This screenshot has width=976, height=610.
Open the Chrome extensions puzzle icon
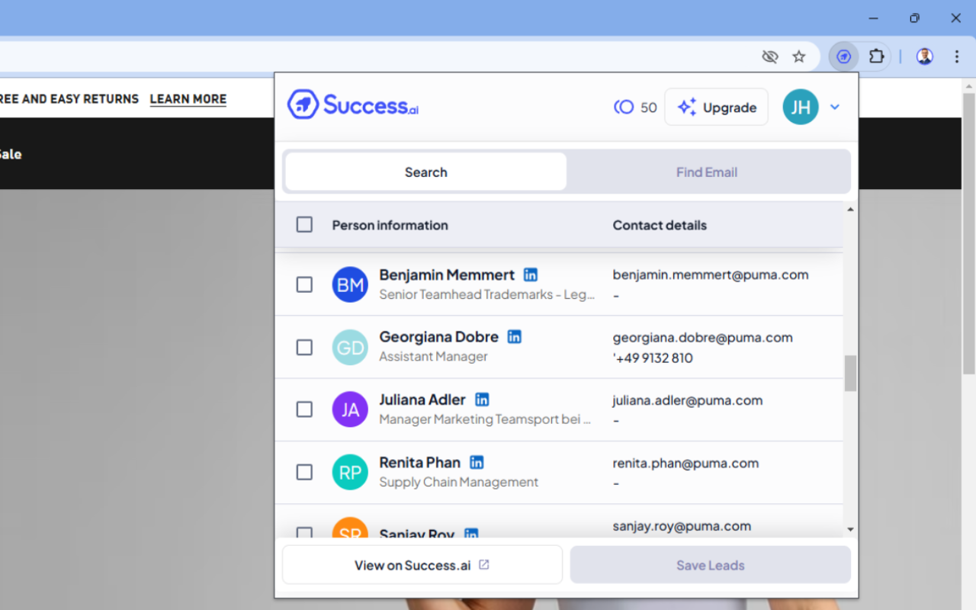tap(876, 56)
